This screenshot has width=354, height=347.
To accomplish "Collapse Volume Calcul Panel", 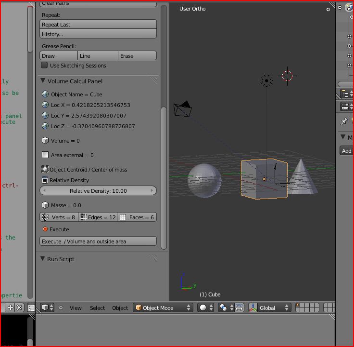I will click(43, 80).
